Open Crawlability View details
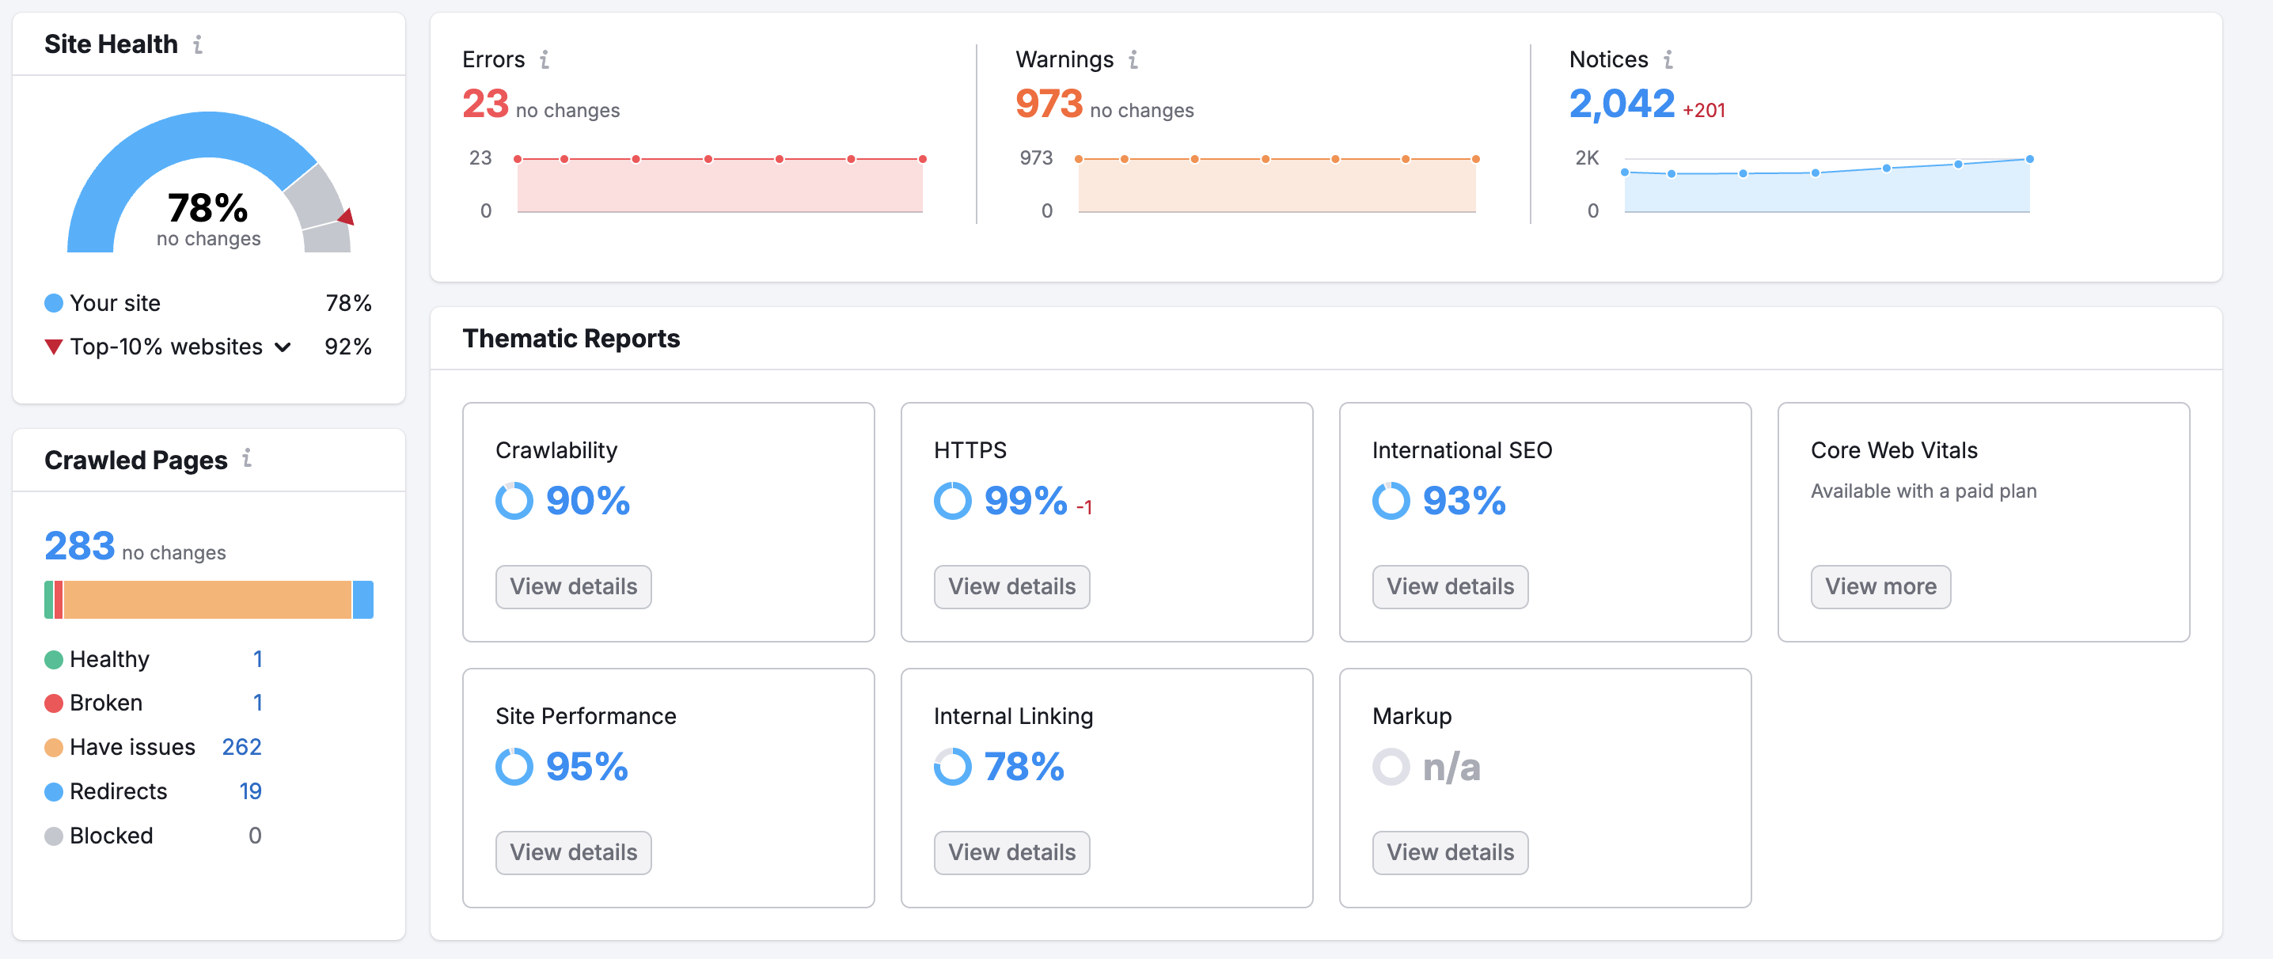Image resolution: width=2273 pixels, height=959 pixels. (x=573, y=586)
